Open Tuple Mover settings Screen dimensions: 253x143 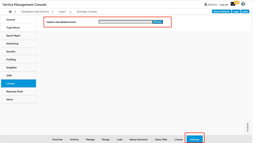tap(19, 28)
